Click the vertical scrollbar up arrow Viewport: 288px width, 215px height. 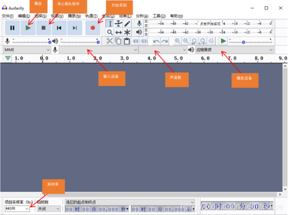point(285,66)
